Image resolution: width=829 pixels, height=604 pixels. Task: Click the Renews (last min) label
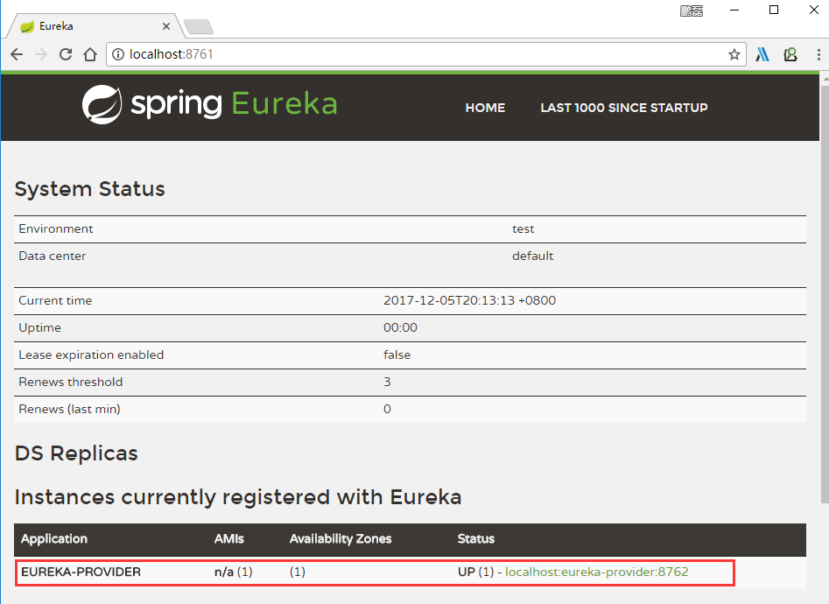[x=69, y=410]
